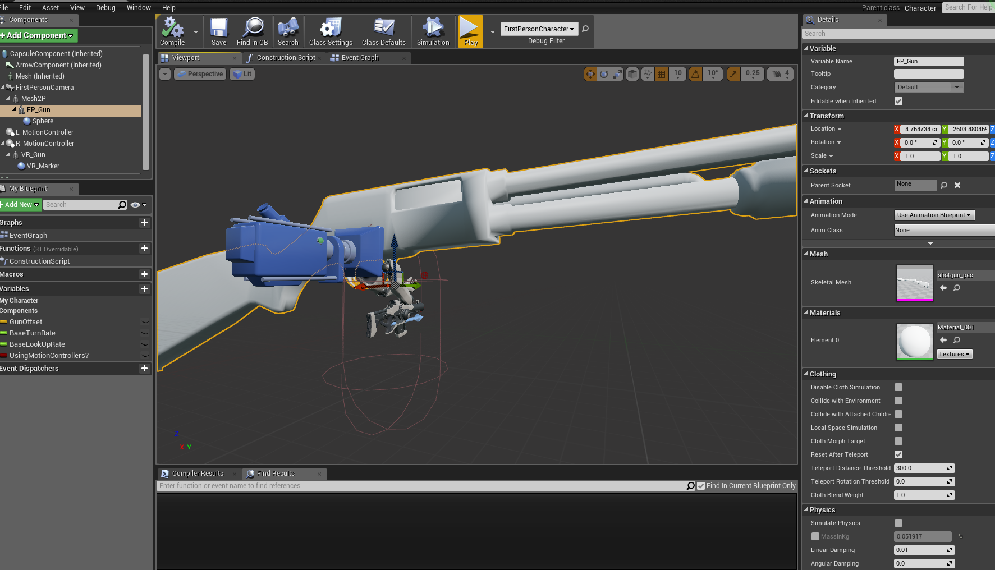Toggle Editable when Inherited checkbox
The width and height of the screenshot is (995, 570).
(898, 101)
